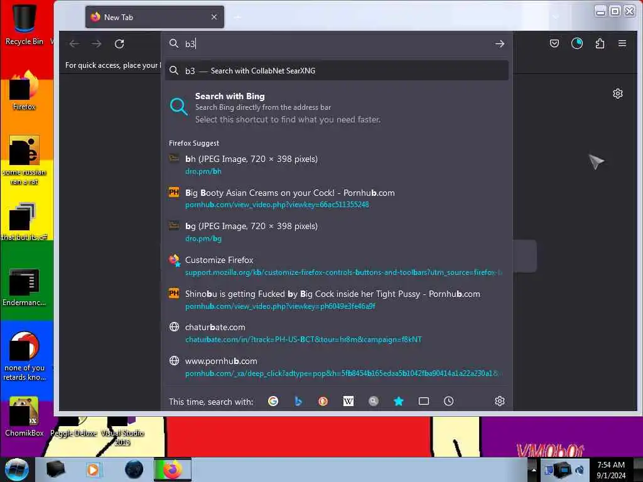Select the Firefox desktop shortcut

tap(24, 90)
